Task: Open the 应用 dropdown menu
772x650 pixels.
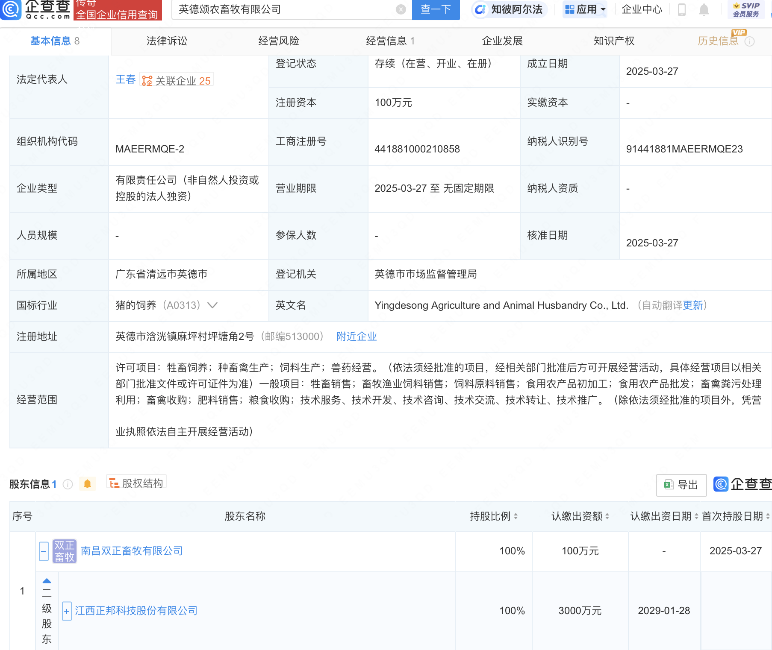Action: pyautogui.click(x=585, y=9)
